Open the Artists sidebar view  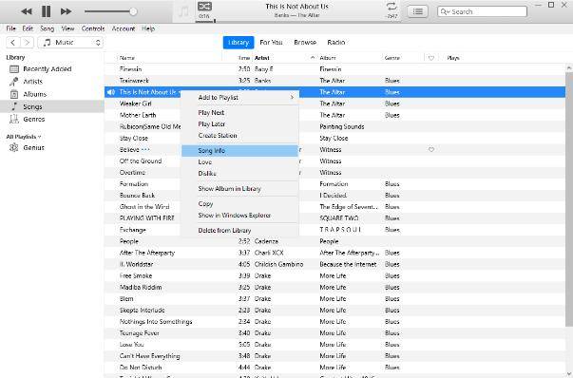[x=33, y=82]
